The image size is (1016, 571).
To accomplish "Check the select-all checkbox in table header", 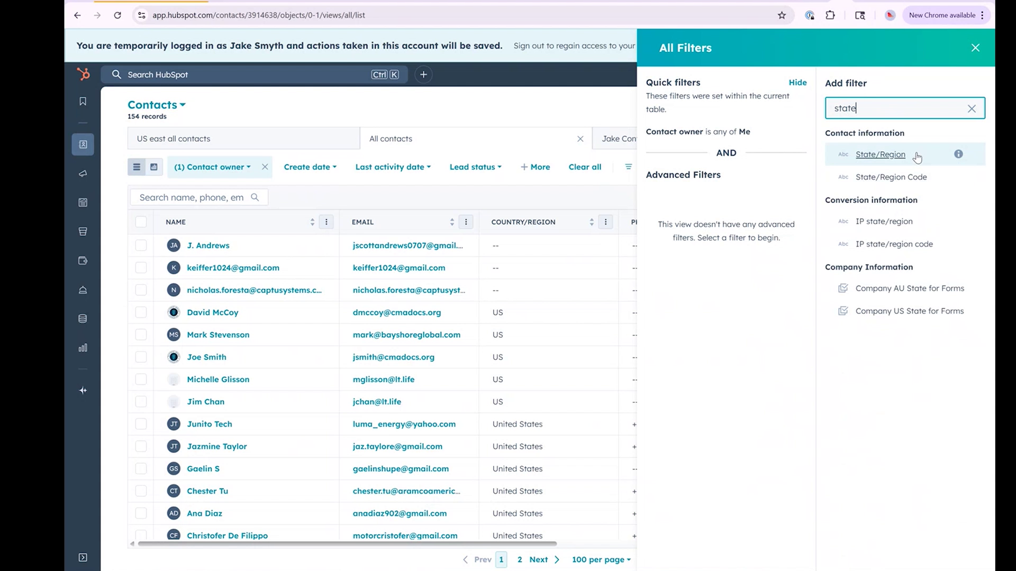I will click(141, 222).
